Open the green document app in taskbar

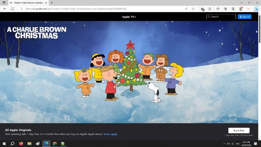point(63,144)
